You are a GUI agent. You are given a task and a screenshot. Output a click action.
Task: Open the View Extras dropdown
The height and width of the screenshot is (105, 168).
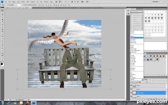60,2
